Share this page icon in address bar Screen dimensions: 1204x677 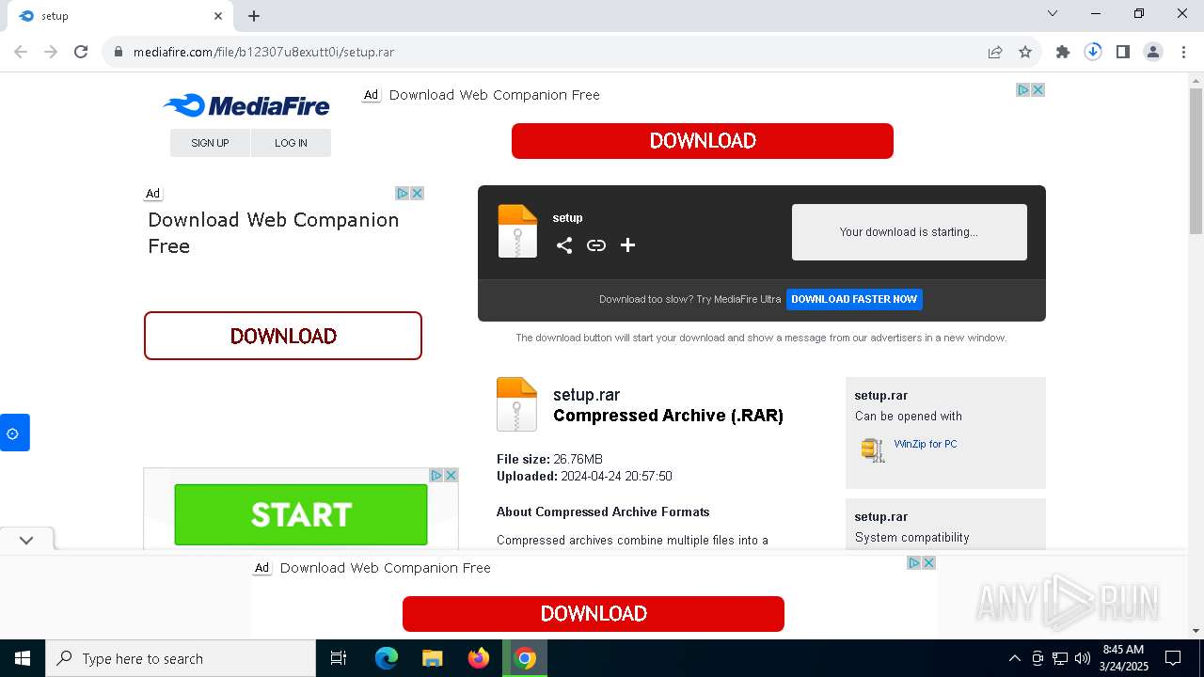tap(995, 52)
